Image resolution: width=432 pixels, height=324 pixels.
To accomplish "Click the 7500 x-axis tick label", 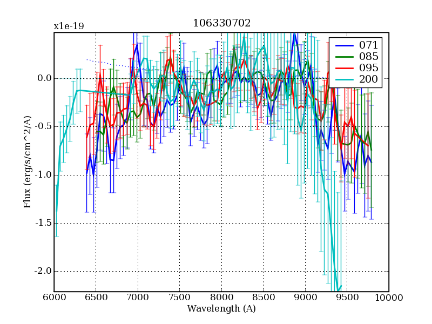I will coord(179,298).
